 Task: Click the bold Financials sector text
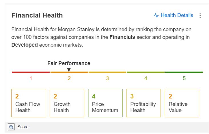tap(122, 37)
